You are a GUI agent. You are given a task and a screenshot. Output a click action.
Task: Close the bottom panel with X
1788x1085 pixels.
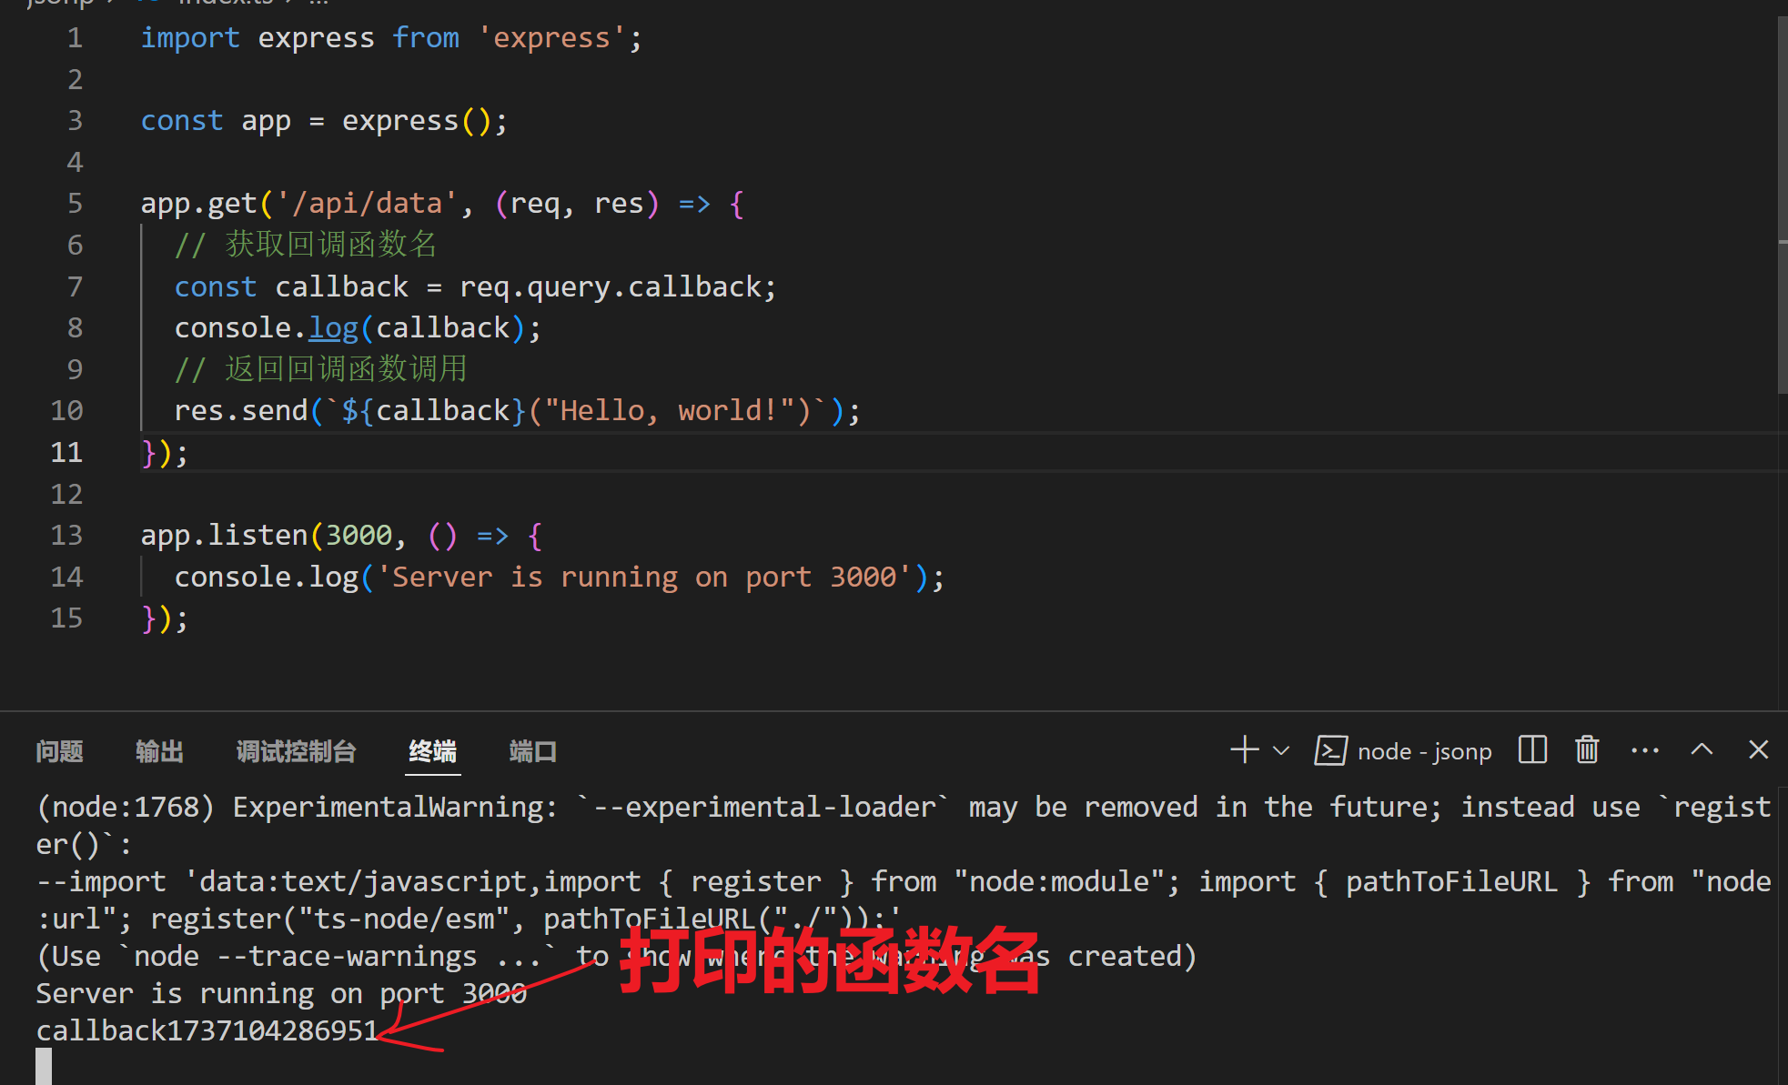click(x=1758, y=750)
